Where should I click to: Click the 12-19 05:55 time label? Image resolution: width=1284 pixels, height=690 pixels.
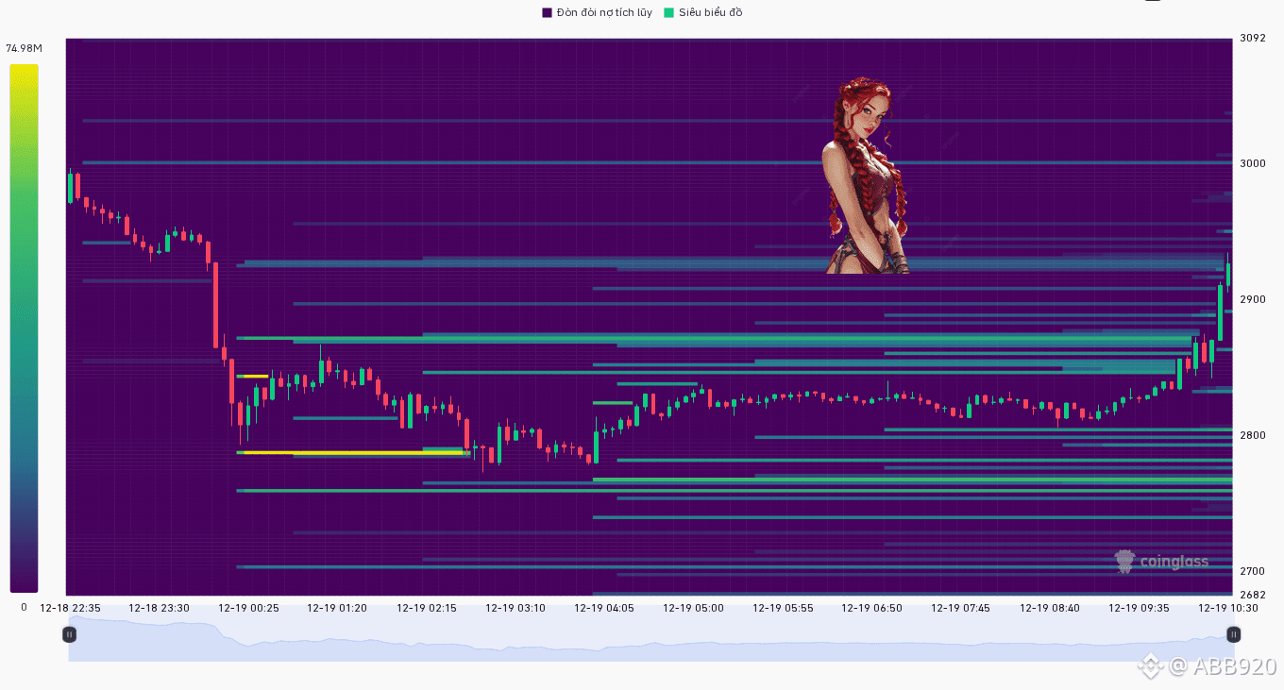(x=783, y=608)
